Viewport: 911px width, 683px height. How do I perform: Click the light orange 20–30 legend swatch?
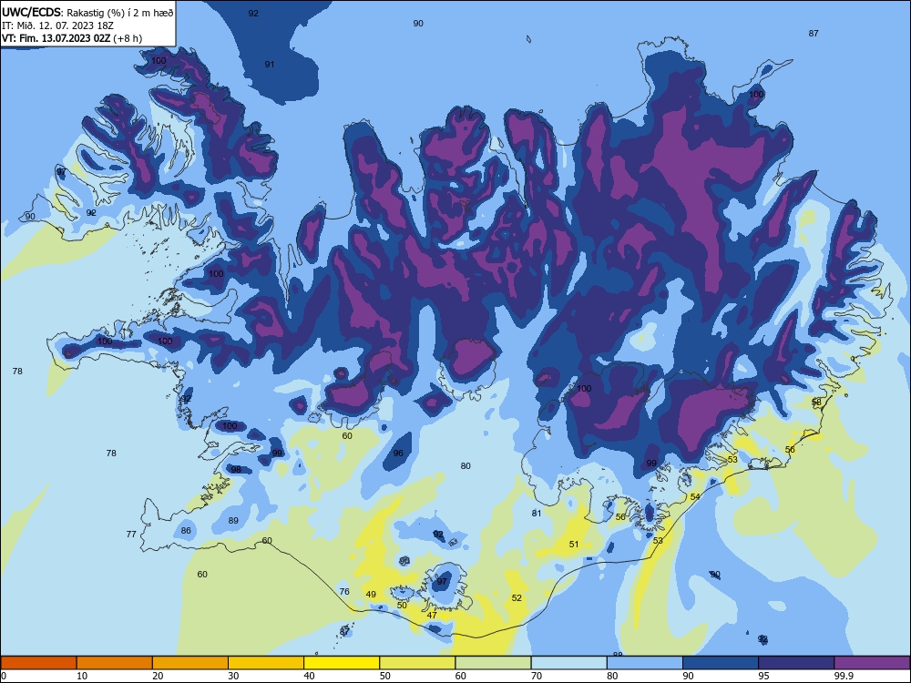[x=190, y=663]
